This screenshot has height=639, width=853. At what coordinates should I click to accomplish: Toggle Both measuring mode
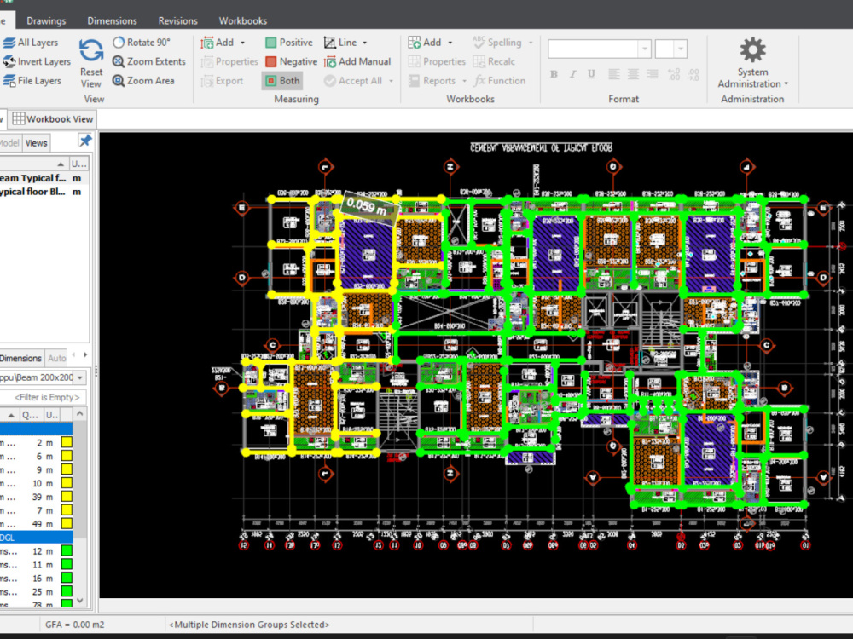282,80
